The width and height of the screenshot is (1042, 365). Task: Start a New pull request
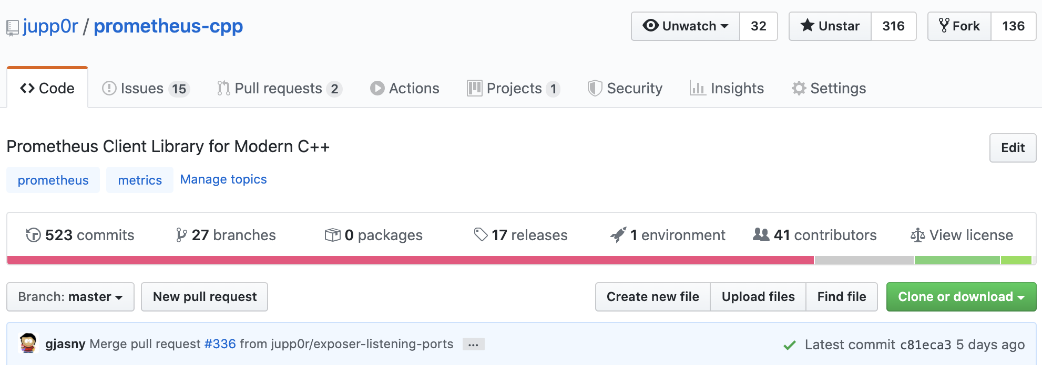coord(205,297)
